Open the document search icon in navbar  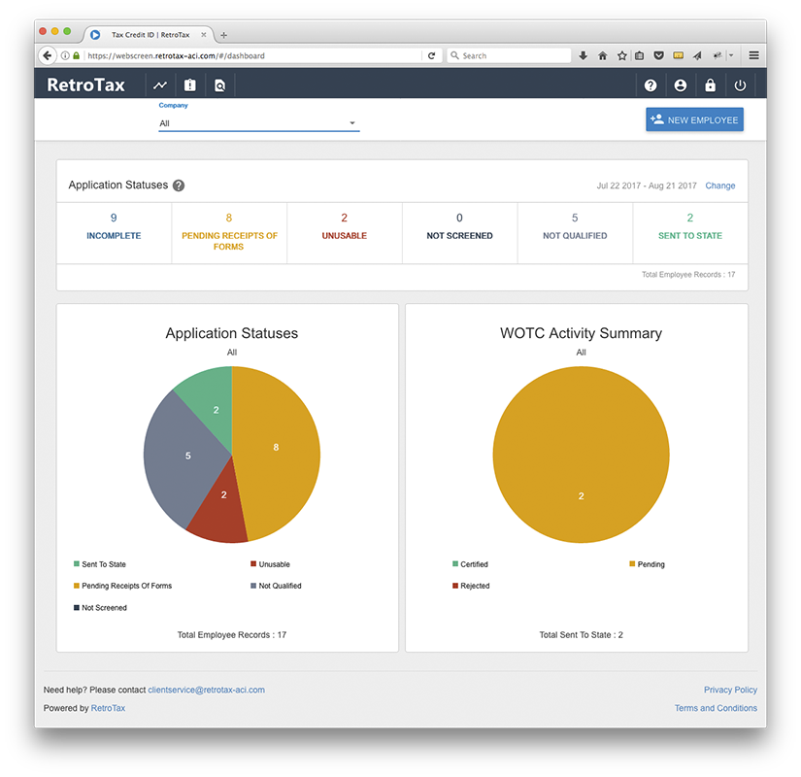coord(219,85)
